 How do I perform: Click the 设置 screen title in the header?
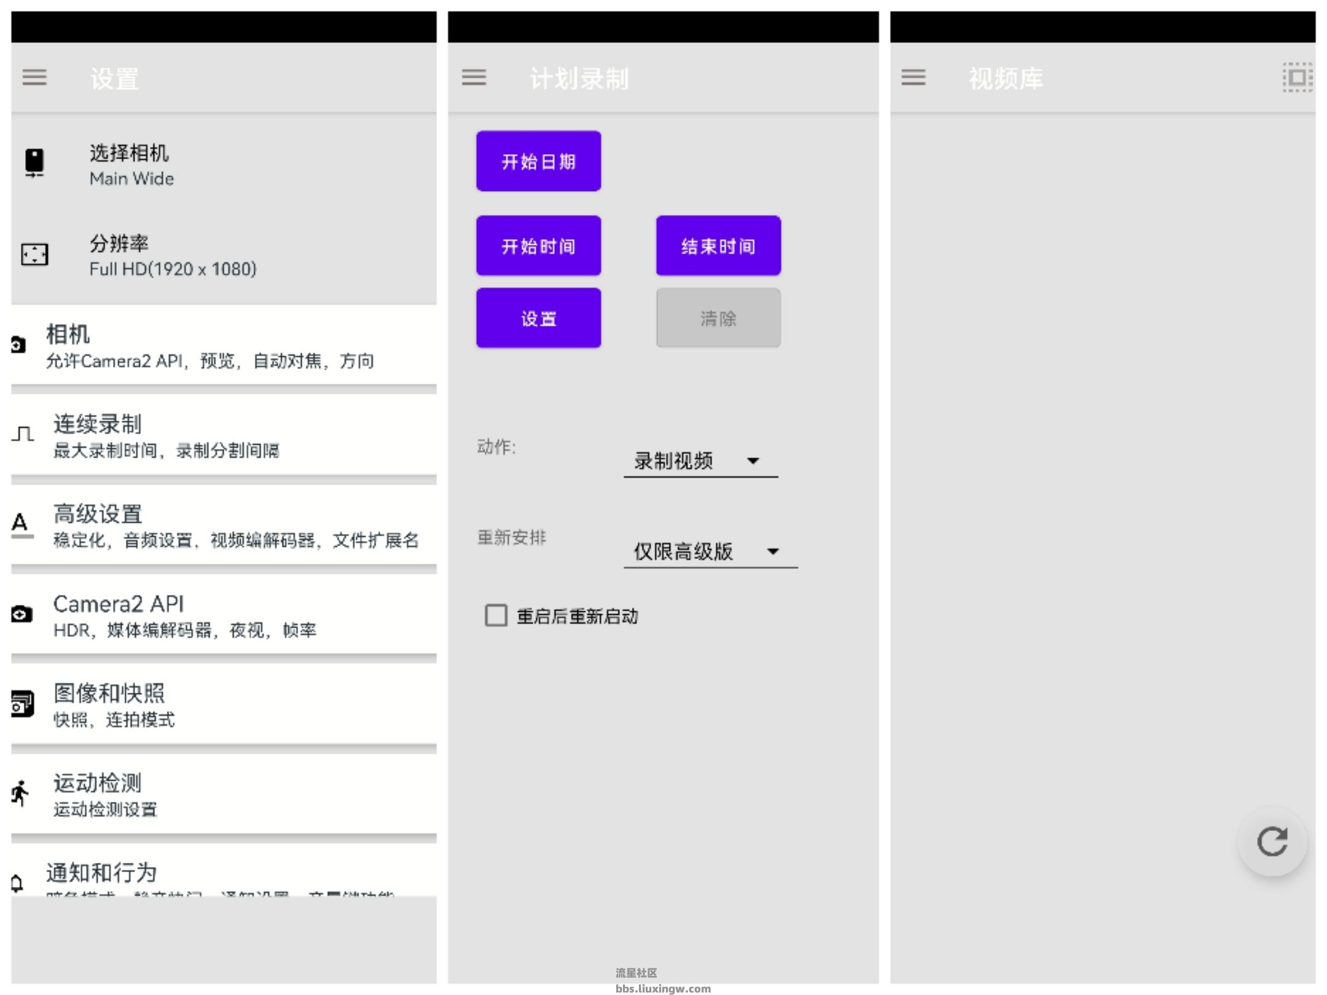pos(114,79)
